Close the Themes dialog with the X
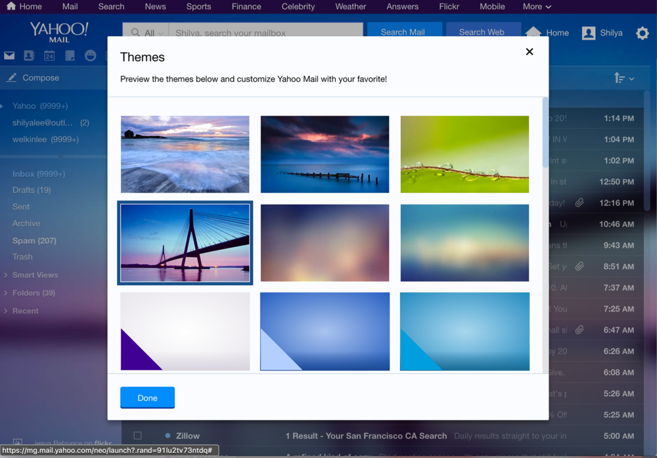Viewport: 657px width, 458px height. (529, 52)
